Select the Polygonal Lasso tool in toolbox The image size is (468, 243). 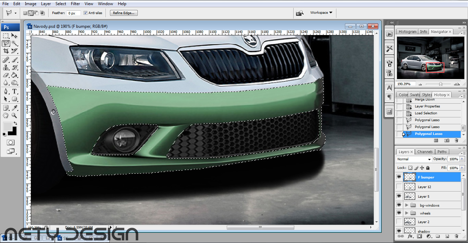(x=6, y=43)
